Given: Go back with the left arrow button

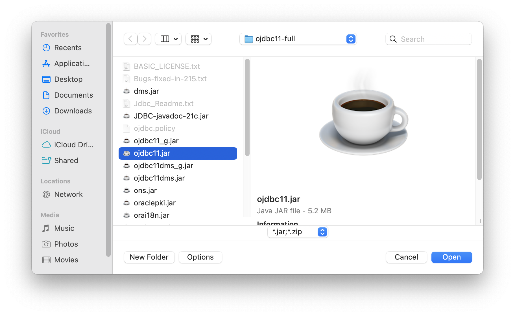Looking at the screenshot, I should [x=131, y=39].
